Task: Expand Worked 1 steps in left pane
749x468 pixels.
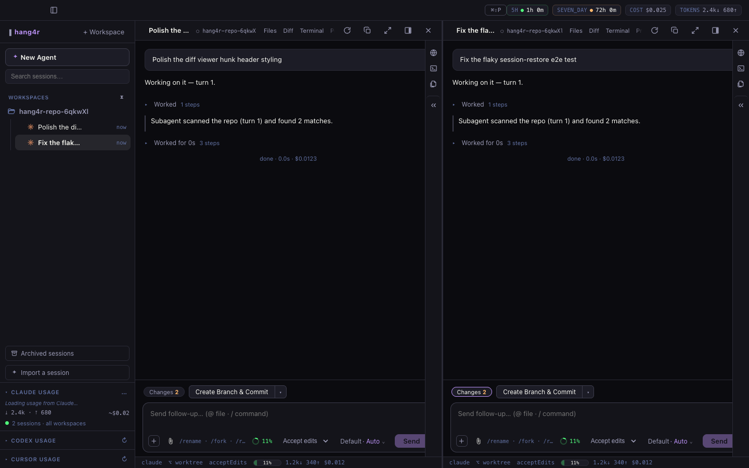Action: (172, 105)
